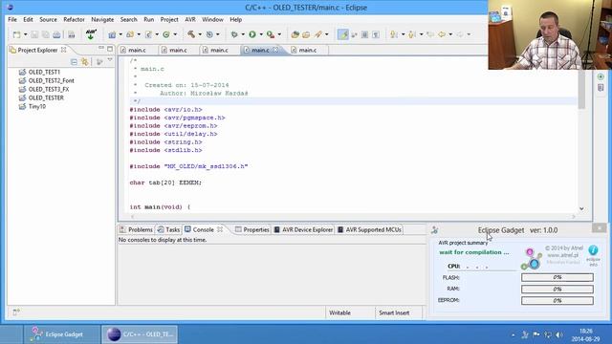This screenshot has width=612, height=344.
Task: Open the Debug dropdown arrow
Action: tap(243, 34)
